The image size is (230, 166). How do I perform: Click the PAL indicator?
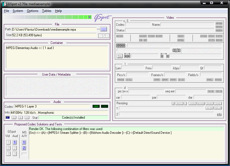click(210, 80)
